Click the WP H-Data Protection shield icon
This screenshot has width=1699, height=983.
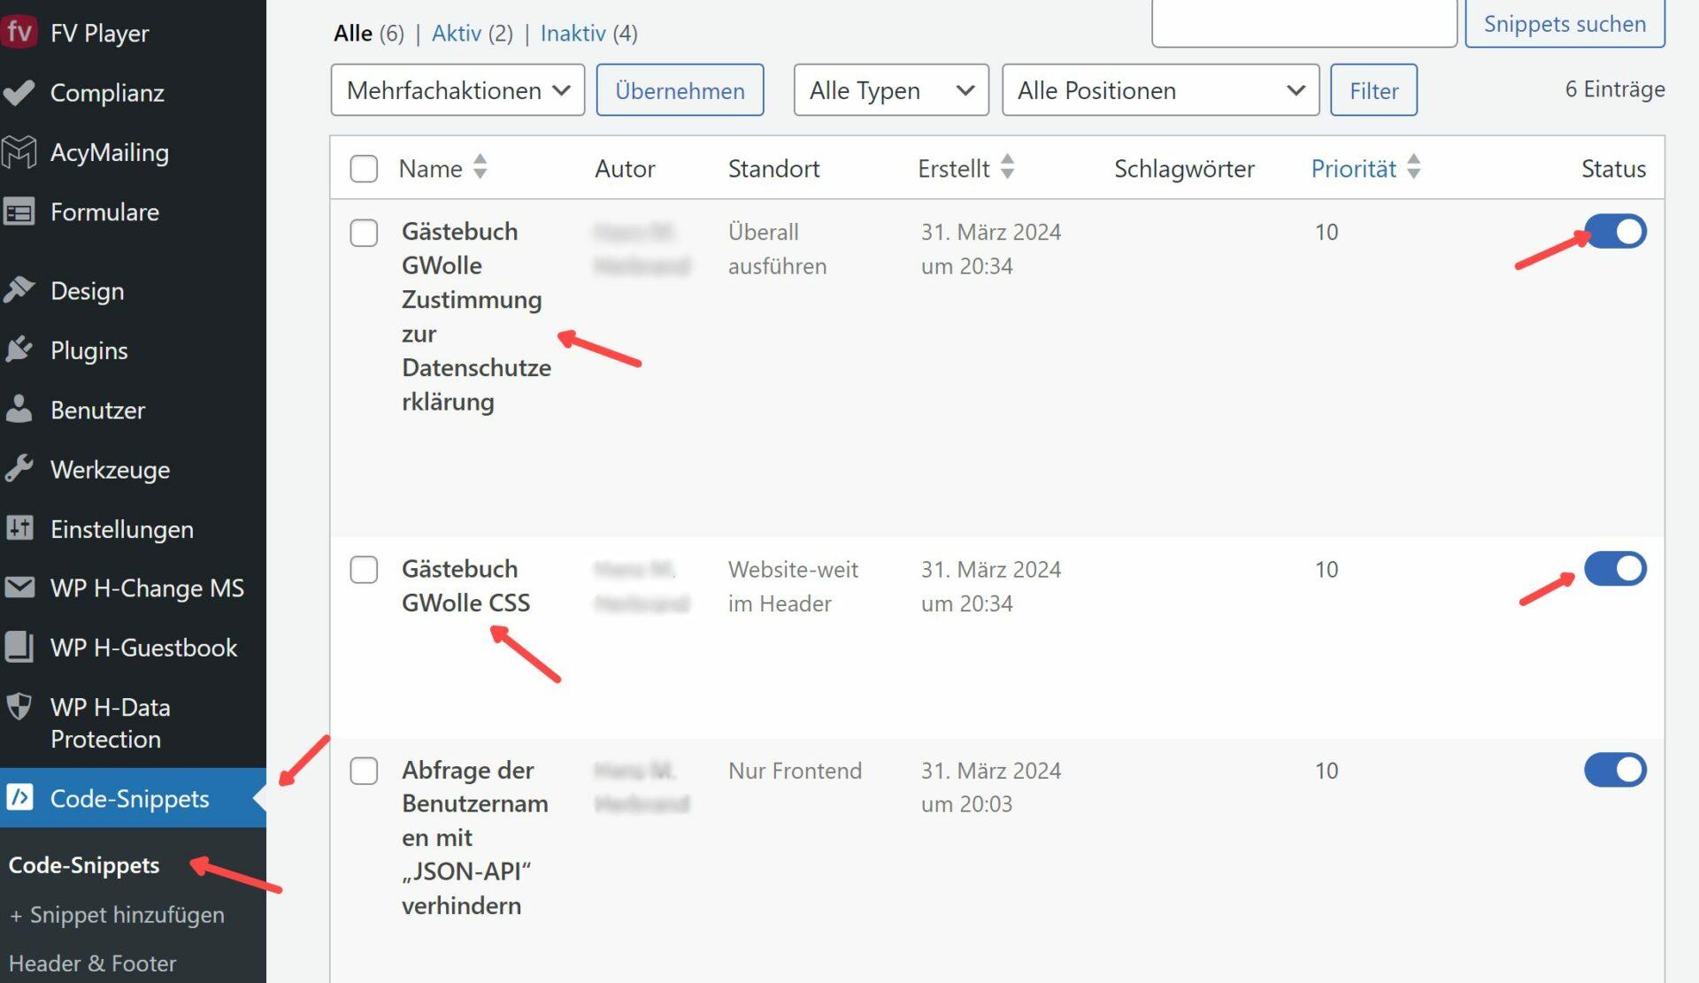click(19, 707)
